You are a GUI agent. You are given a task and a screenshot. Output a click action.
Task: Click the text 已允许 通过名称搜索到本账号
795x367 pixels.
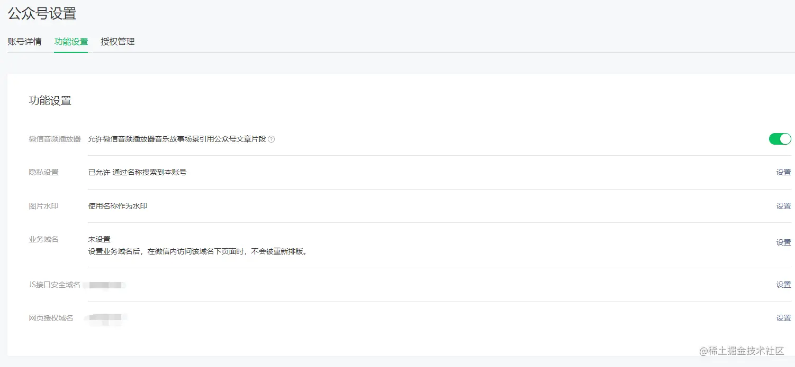137,172
